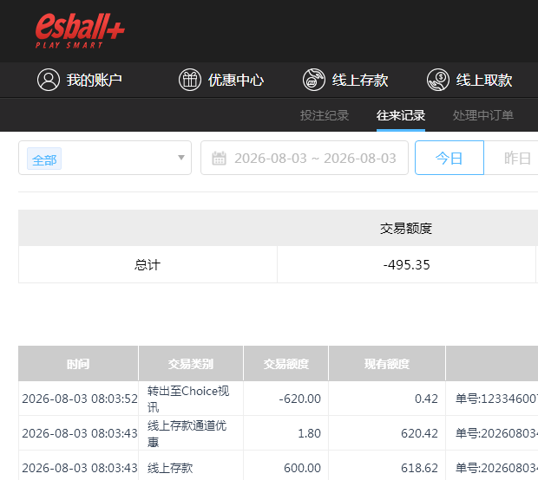Click the 交易类别 column header
The width and height of the screenshot is (538, 480).
[191, 364]
